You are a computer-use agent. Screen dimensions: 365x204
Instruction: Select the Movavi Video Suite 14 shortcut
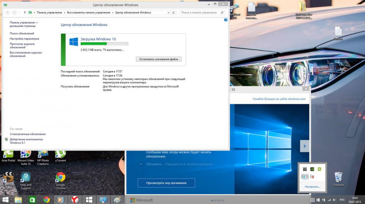[26, 158]
